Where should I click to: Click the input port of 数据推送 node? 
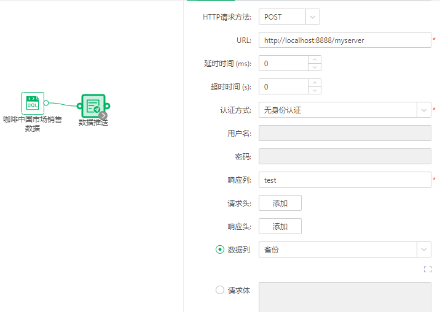tap(79, 105)
